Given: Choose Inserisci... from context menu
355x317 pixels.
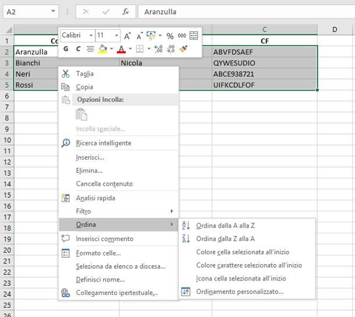Looking at the screenshot, I should pyautogui.click(x=119, y=157).
